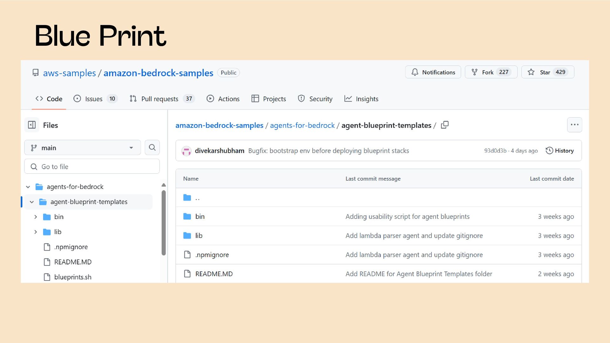
Task: Click the Pull requests count badge 37
Action: coord(189,99)
